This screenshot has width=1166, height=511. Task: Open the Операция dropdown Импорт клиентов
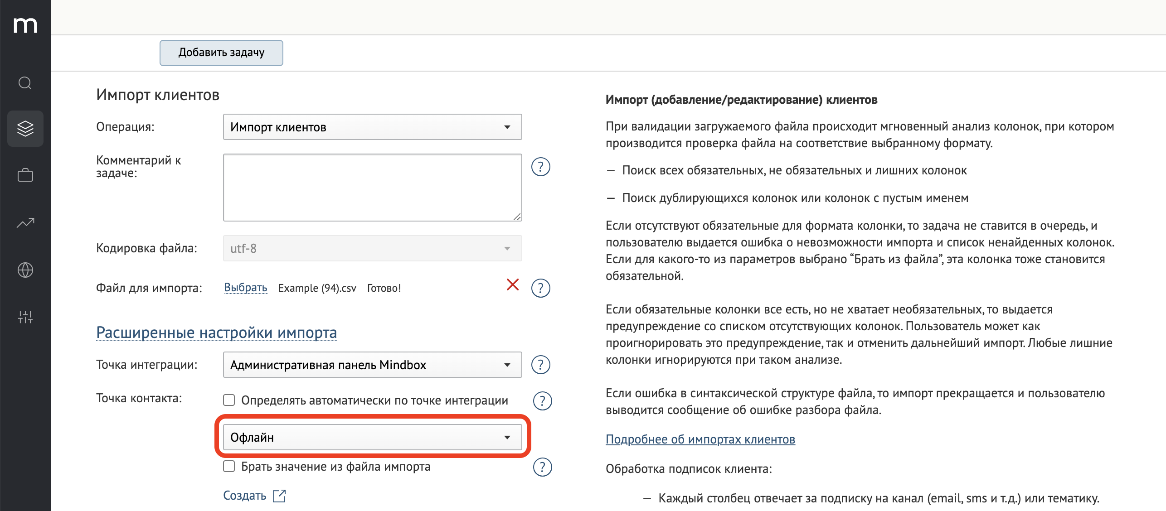372,127
